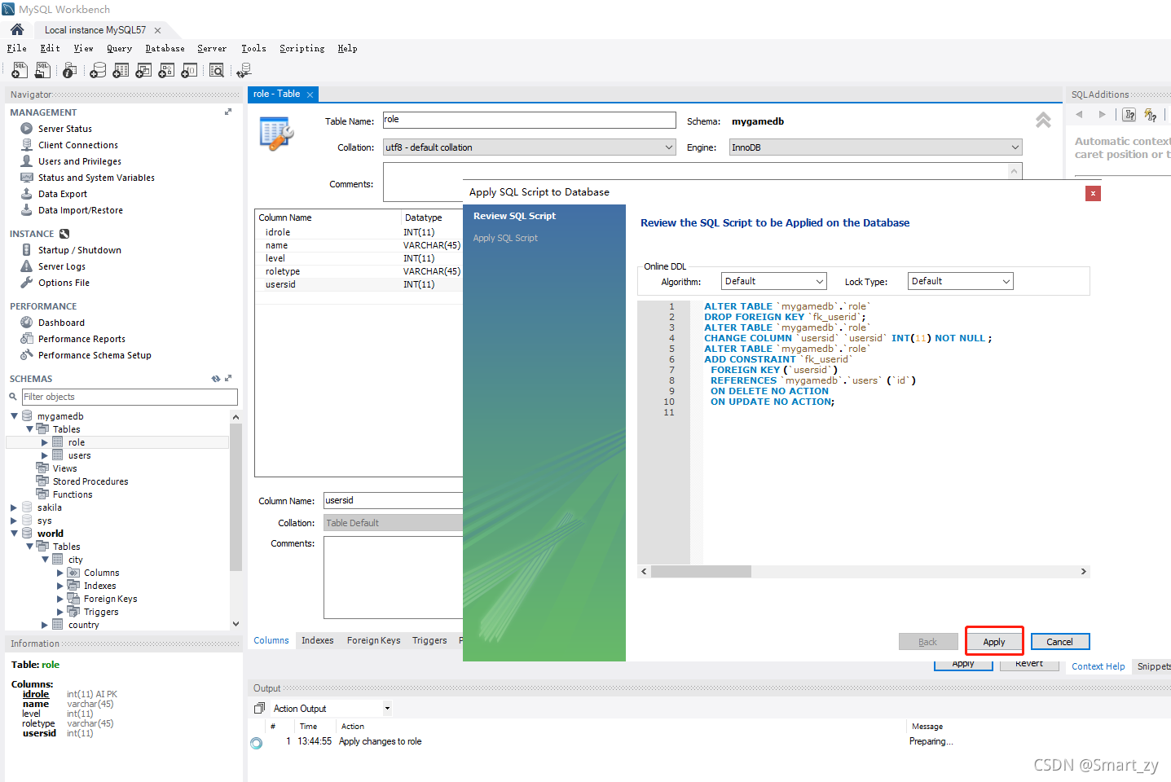The width and height of the screenshot is (1171, 782).
Task: Create a new schema icon
Action: (98, 71)
